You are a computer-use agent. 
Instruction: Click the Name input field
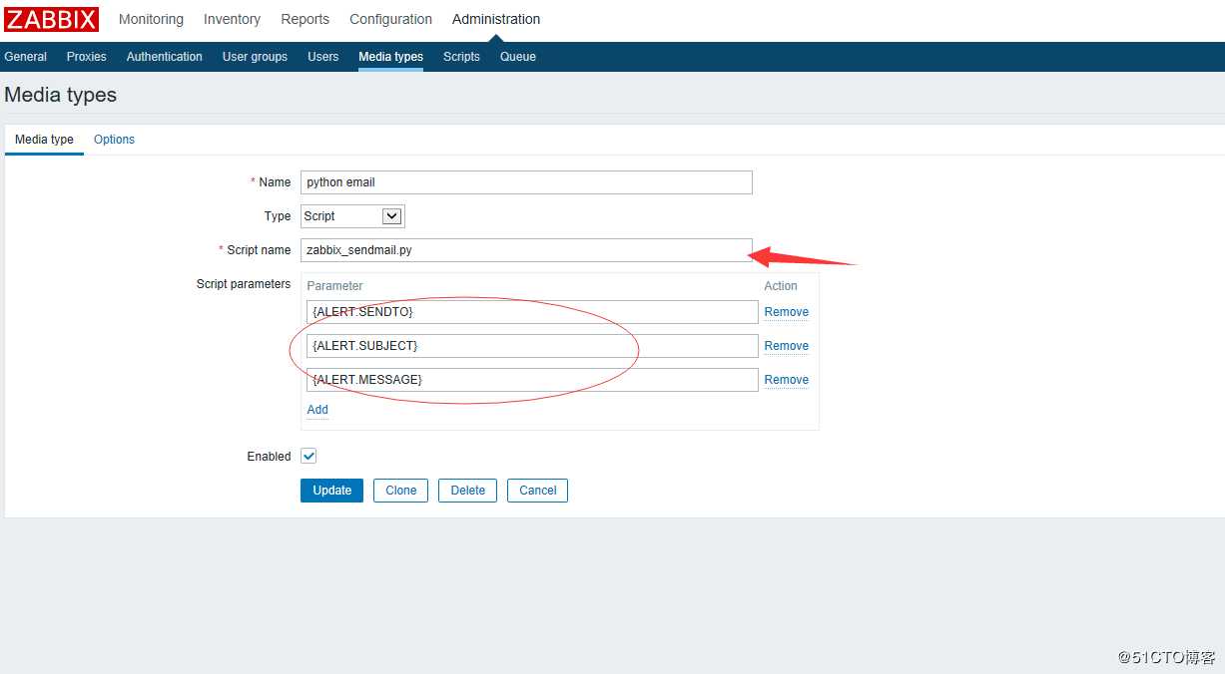pyautogui.click(x=526, y=182)
